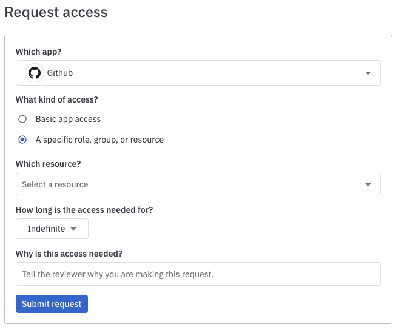Click the "Basic app access" label text
Image resolution: width=396 pixels, height=330 pixels.
pos(68,119)
